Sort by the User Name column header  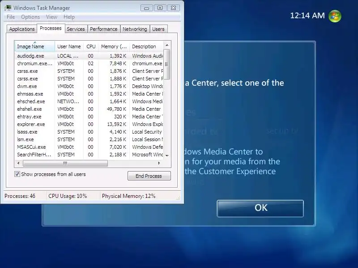[x=69, y=46]
